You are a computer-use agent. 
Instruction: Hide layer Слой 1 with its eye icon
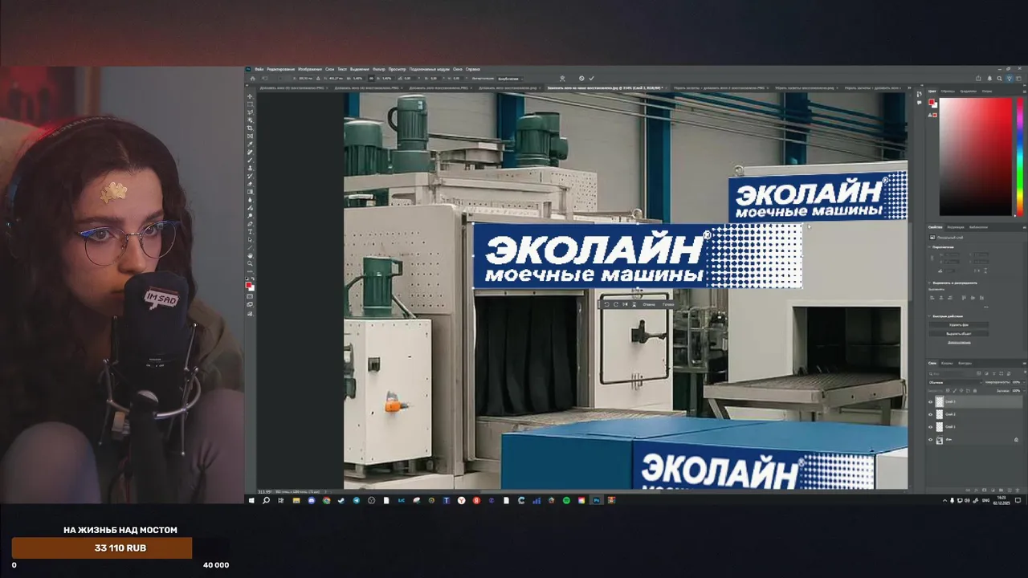tap(930, 427)
